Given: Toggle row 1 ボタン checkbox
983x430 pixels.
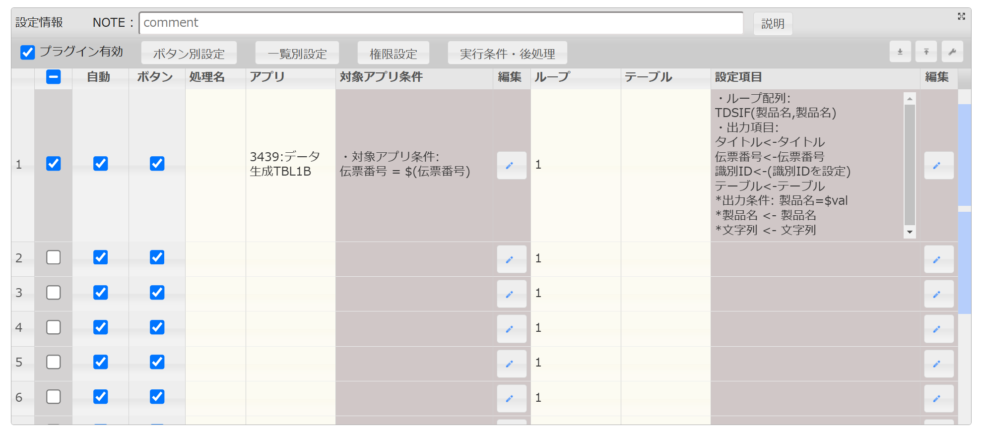Looking at the screenshot, I should [x=157, y=164].
